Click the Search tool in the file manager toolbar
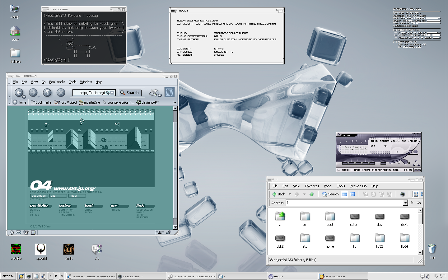Viewport: 448px width, 280px height. [x=330, y=194]
